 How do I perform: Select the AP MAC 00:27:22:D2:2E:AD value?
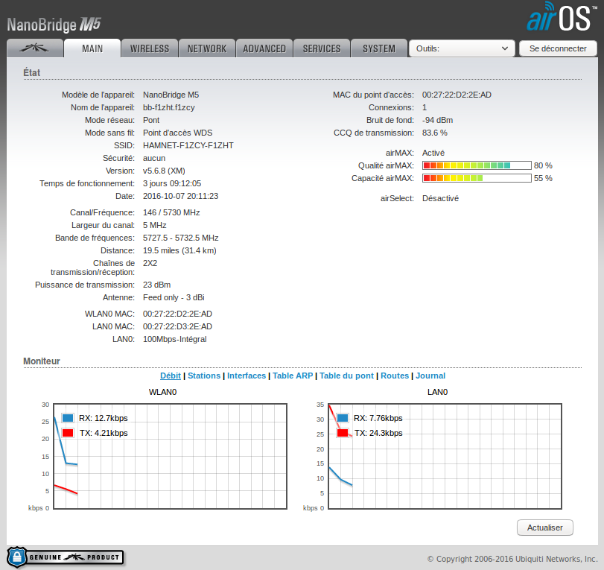pyautogui.click(x=457, y=95)
